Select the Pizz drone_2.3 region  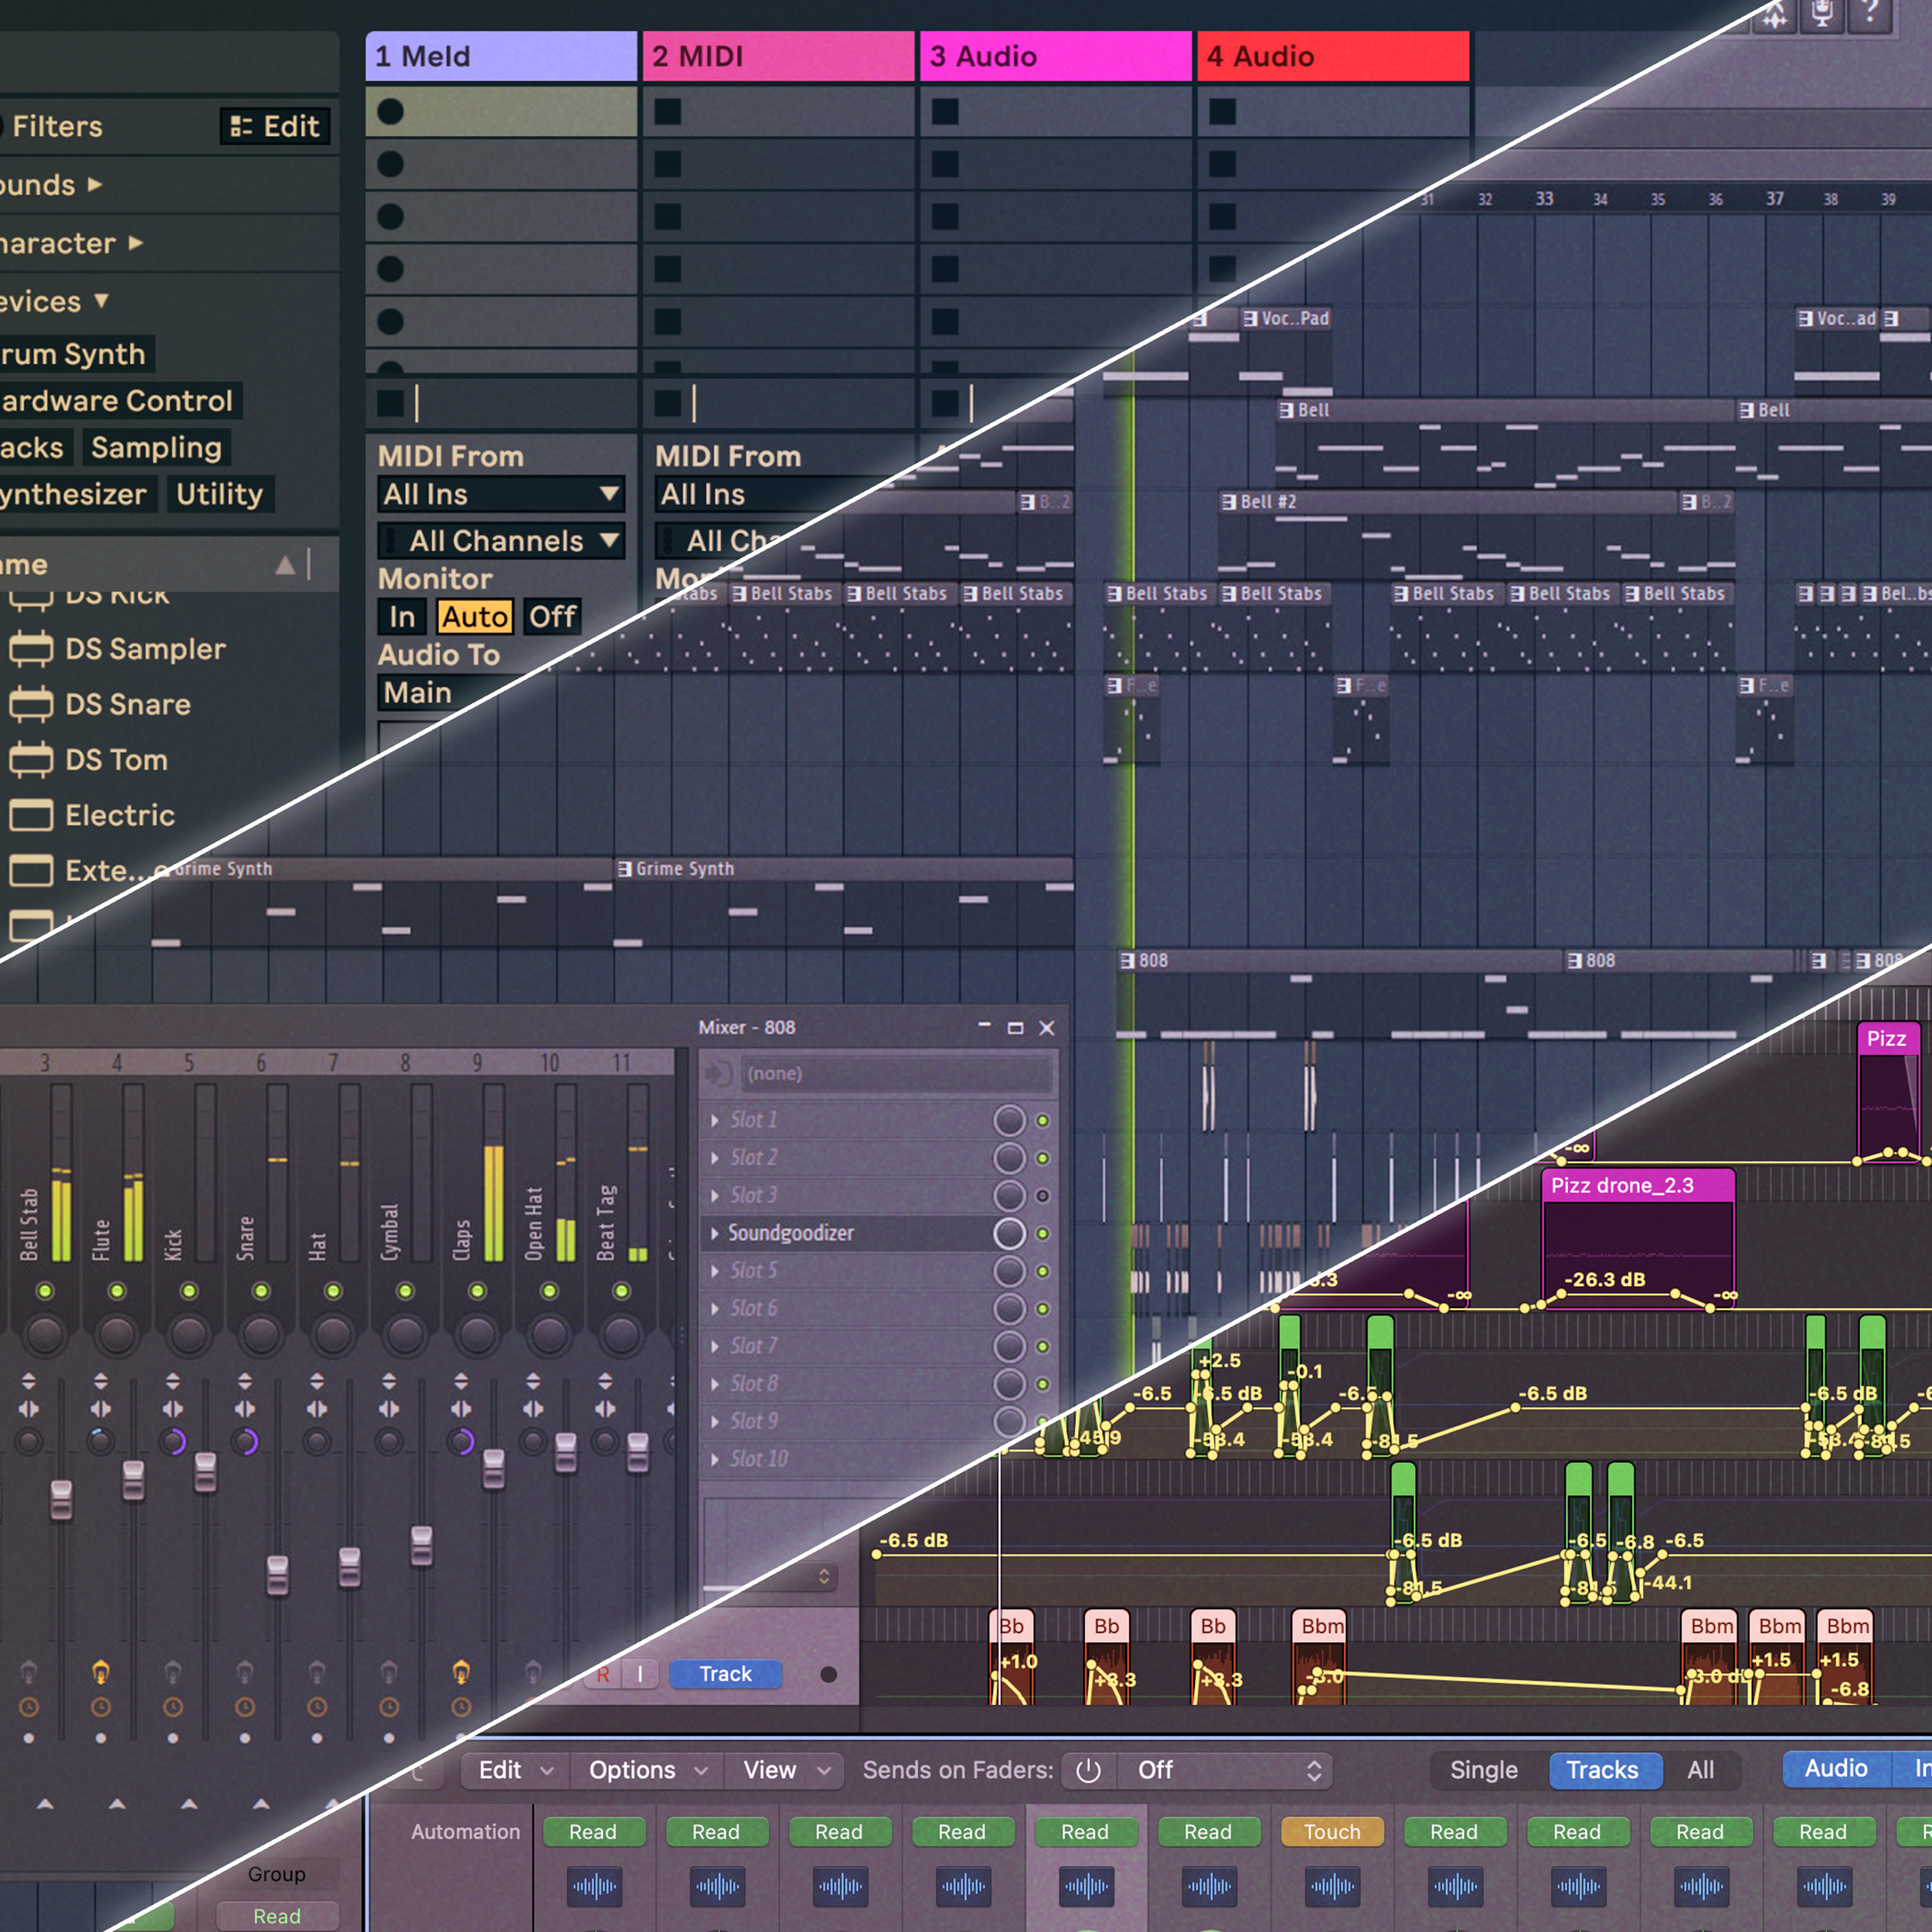pos(1638,1239)
